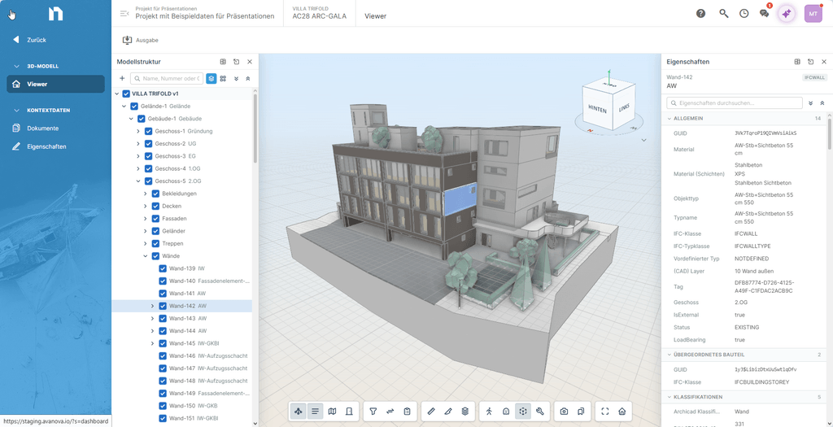This screenshot has height=427, width=833.
Task: Toggle the properties list icon in bottom toolbar
Action: [x=315, y=411]
